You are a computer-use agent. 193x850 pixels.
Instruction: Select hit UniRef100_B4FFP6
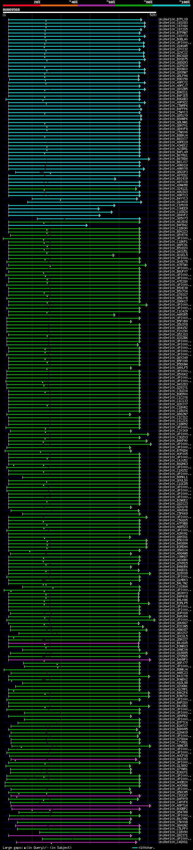(x=173, y=109)
